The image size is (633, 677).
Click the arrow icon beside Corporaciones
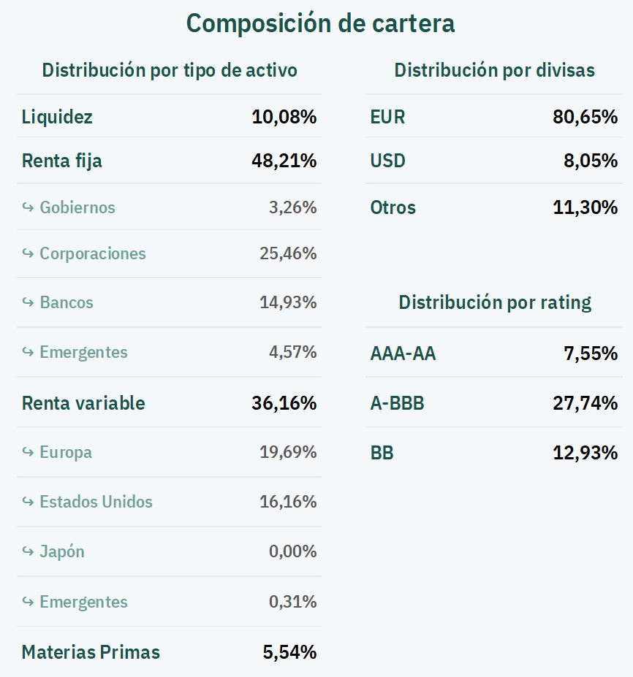[28, 253]
